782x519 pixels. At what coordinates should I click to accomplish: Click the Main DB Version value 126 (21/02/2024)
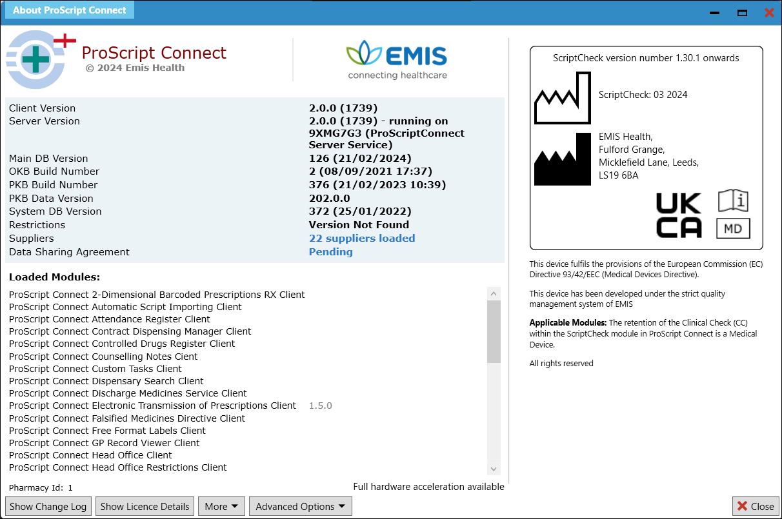(x=360, y=159)
